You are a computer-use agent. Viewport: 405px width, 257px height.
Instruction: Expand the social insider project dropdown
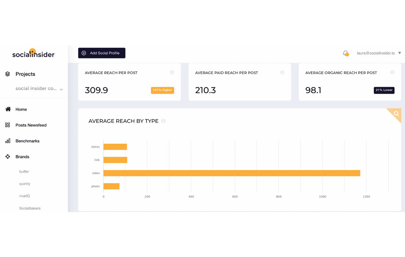61,89
